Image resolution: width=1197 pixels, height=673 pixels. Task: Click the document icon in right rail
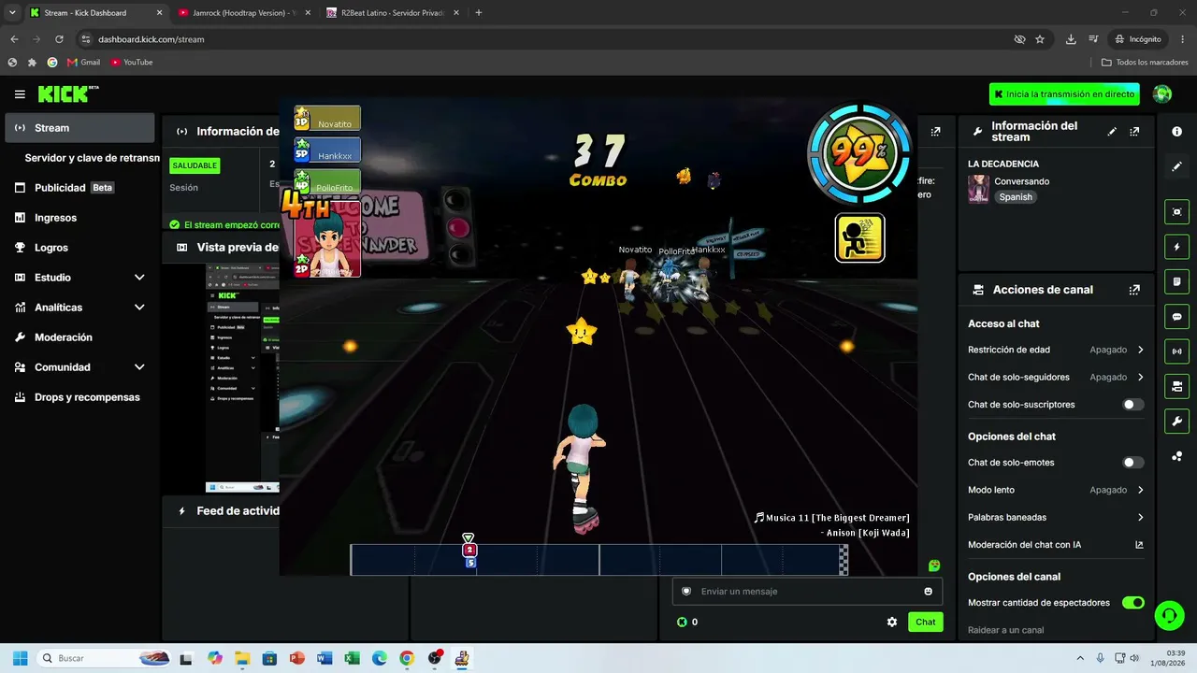tap(1176, 281)
